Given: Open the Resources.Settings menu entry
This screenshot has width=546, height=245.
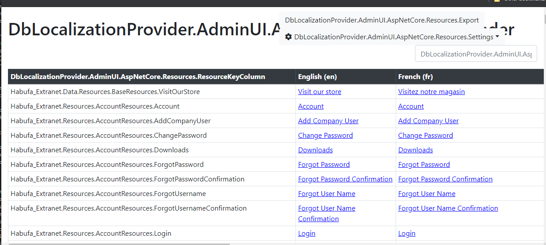Looking at the screenshot, I should [393, 37].
